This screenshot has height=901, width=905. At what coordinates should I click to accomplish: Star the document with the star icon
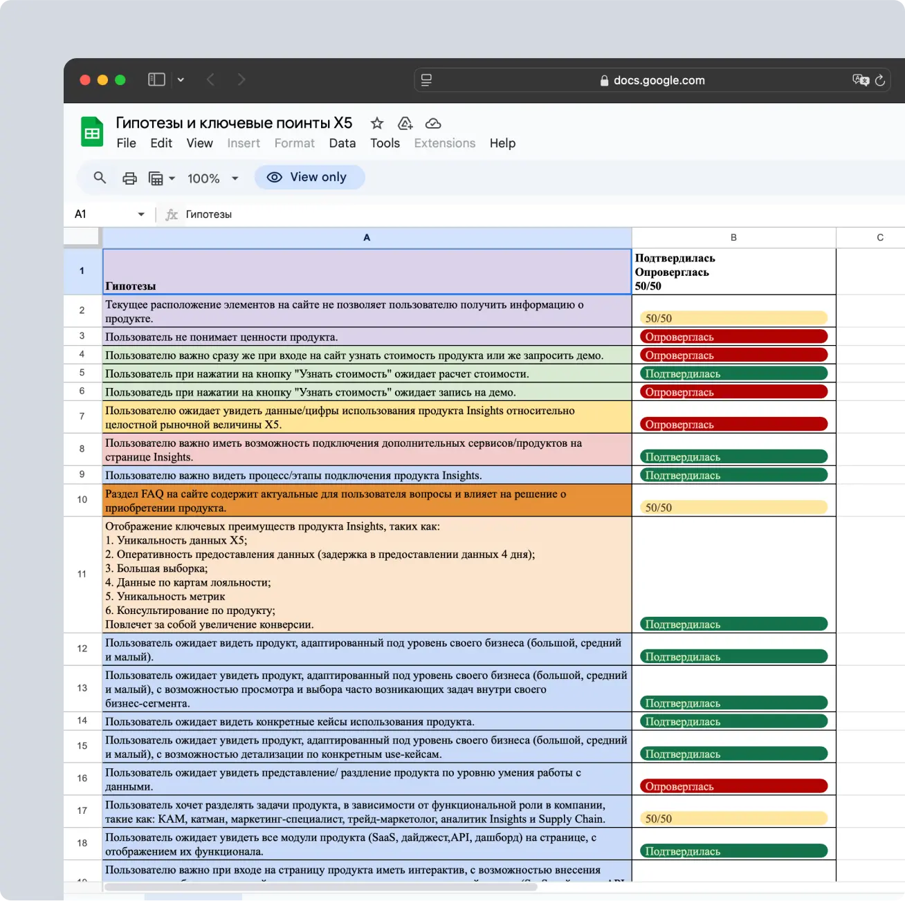tap(377, 123)
